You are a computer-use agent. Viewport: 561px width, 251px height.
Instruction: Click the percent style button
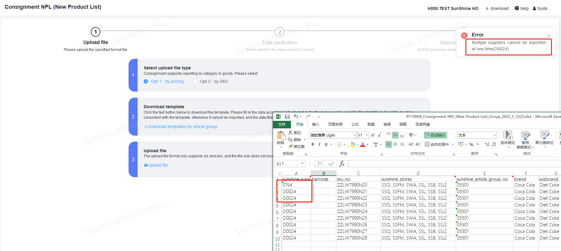[x=471, y=145]
